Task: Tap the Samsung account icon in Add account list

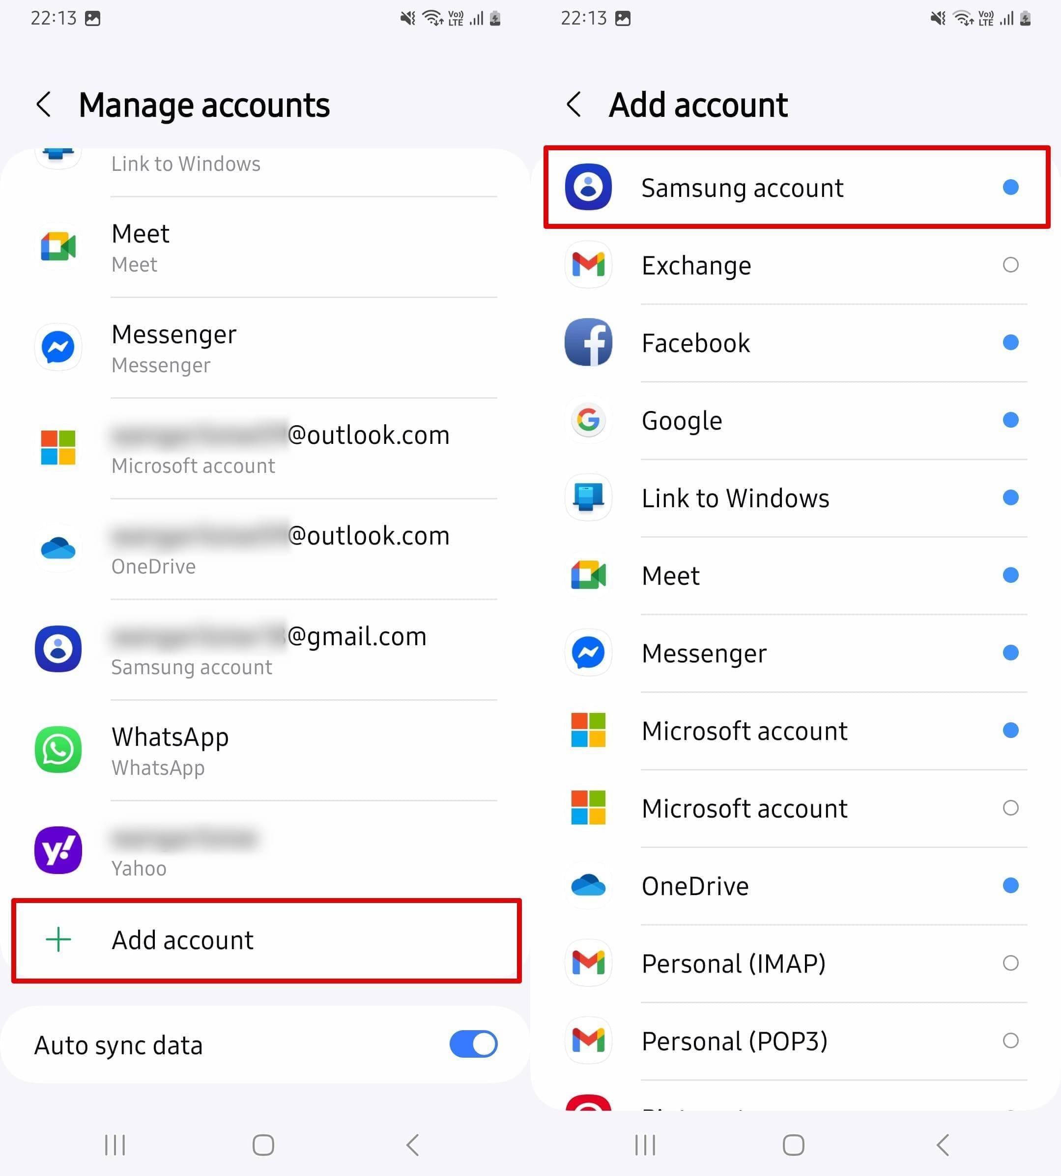Action: pyautogui.click(x=589, y=187)
